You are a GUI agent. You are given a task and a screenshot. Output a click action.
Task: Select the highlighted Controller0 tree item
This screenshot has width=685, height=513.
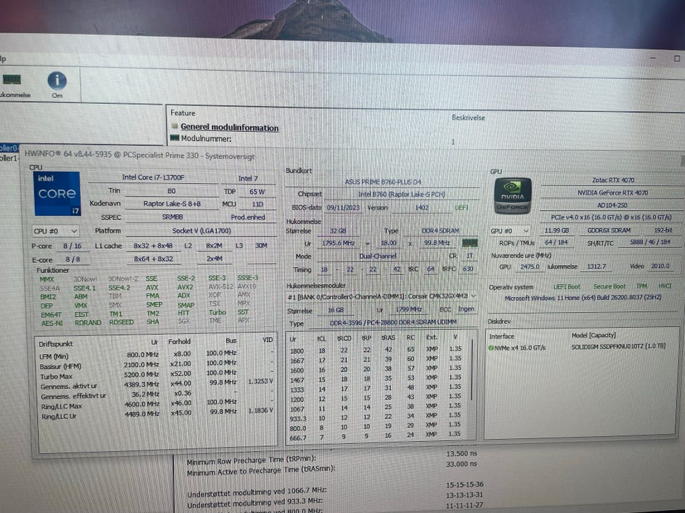pos(9,148)
